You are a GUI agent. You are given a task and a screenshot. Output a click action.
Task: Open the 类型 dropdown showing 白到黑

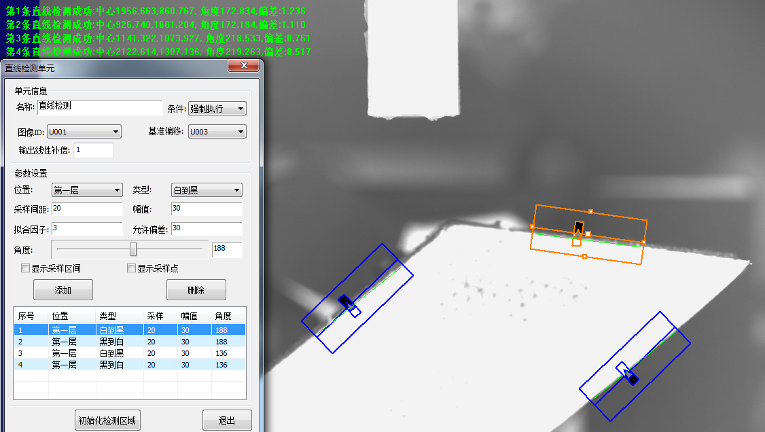pos(207,190)
